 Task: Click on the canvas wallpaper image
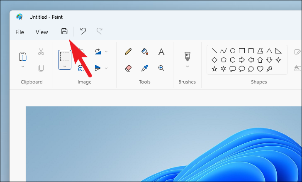pyautogui.click(x=164, y=144)
